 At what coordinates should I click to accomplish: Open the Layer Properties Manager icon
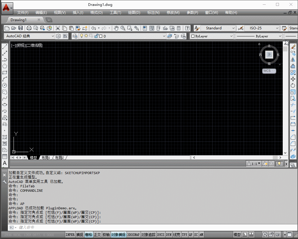tap(75, 36)
